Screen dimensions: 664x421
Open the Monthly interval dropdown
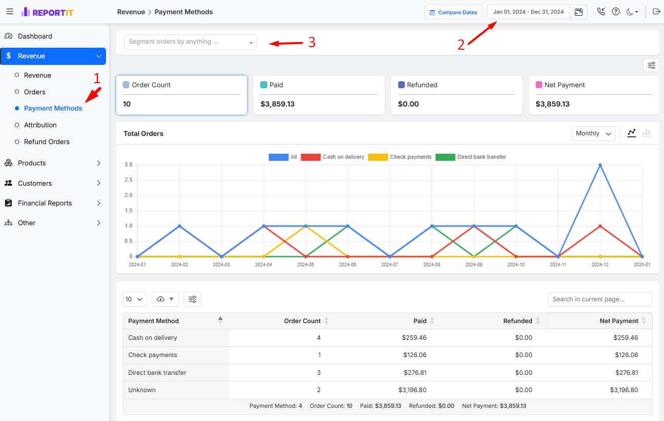click(593, 133)
